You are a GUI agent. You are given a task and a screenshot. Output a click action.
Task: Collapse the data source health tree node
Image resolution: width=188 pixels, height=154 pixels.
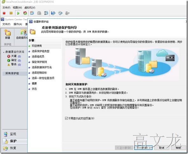[x=4, y=52]
